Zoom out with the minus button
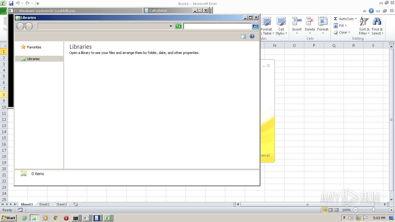This screenshot has width=395, height=222. 355,210
